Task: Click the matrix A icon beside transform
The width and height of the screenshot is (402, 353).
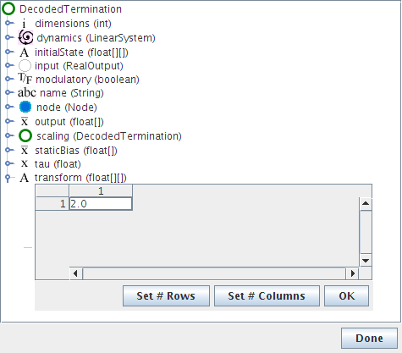Action: [x=25, y=178]
